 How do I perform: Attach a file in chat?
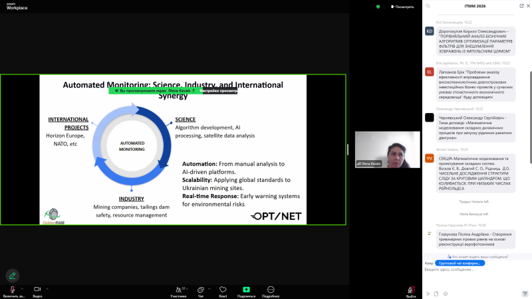[x=436, y=293]
